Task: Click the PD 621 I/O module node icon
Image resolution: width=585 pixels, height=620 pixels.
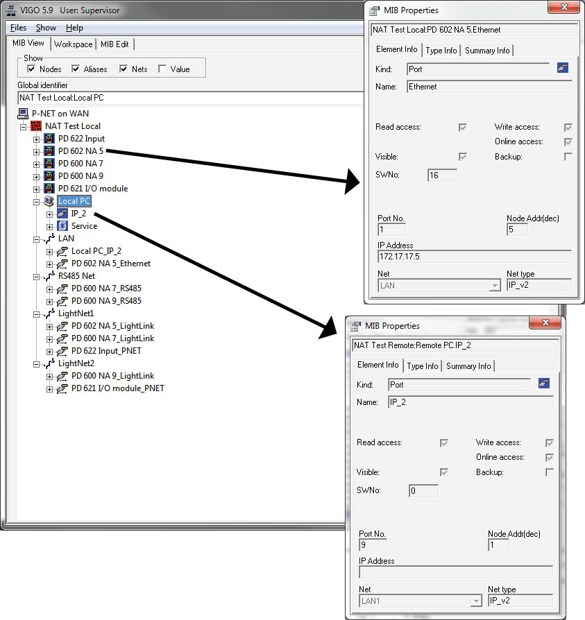Action: (49, 189)
